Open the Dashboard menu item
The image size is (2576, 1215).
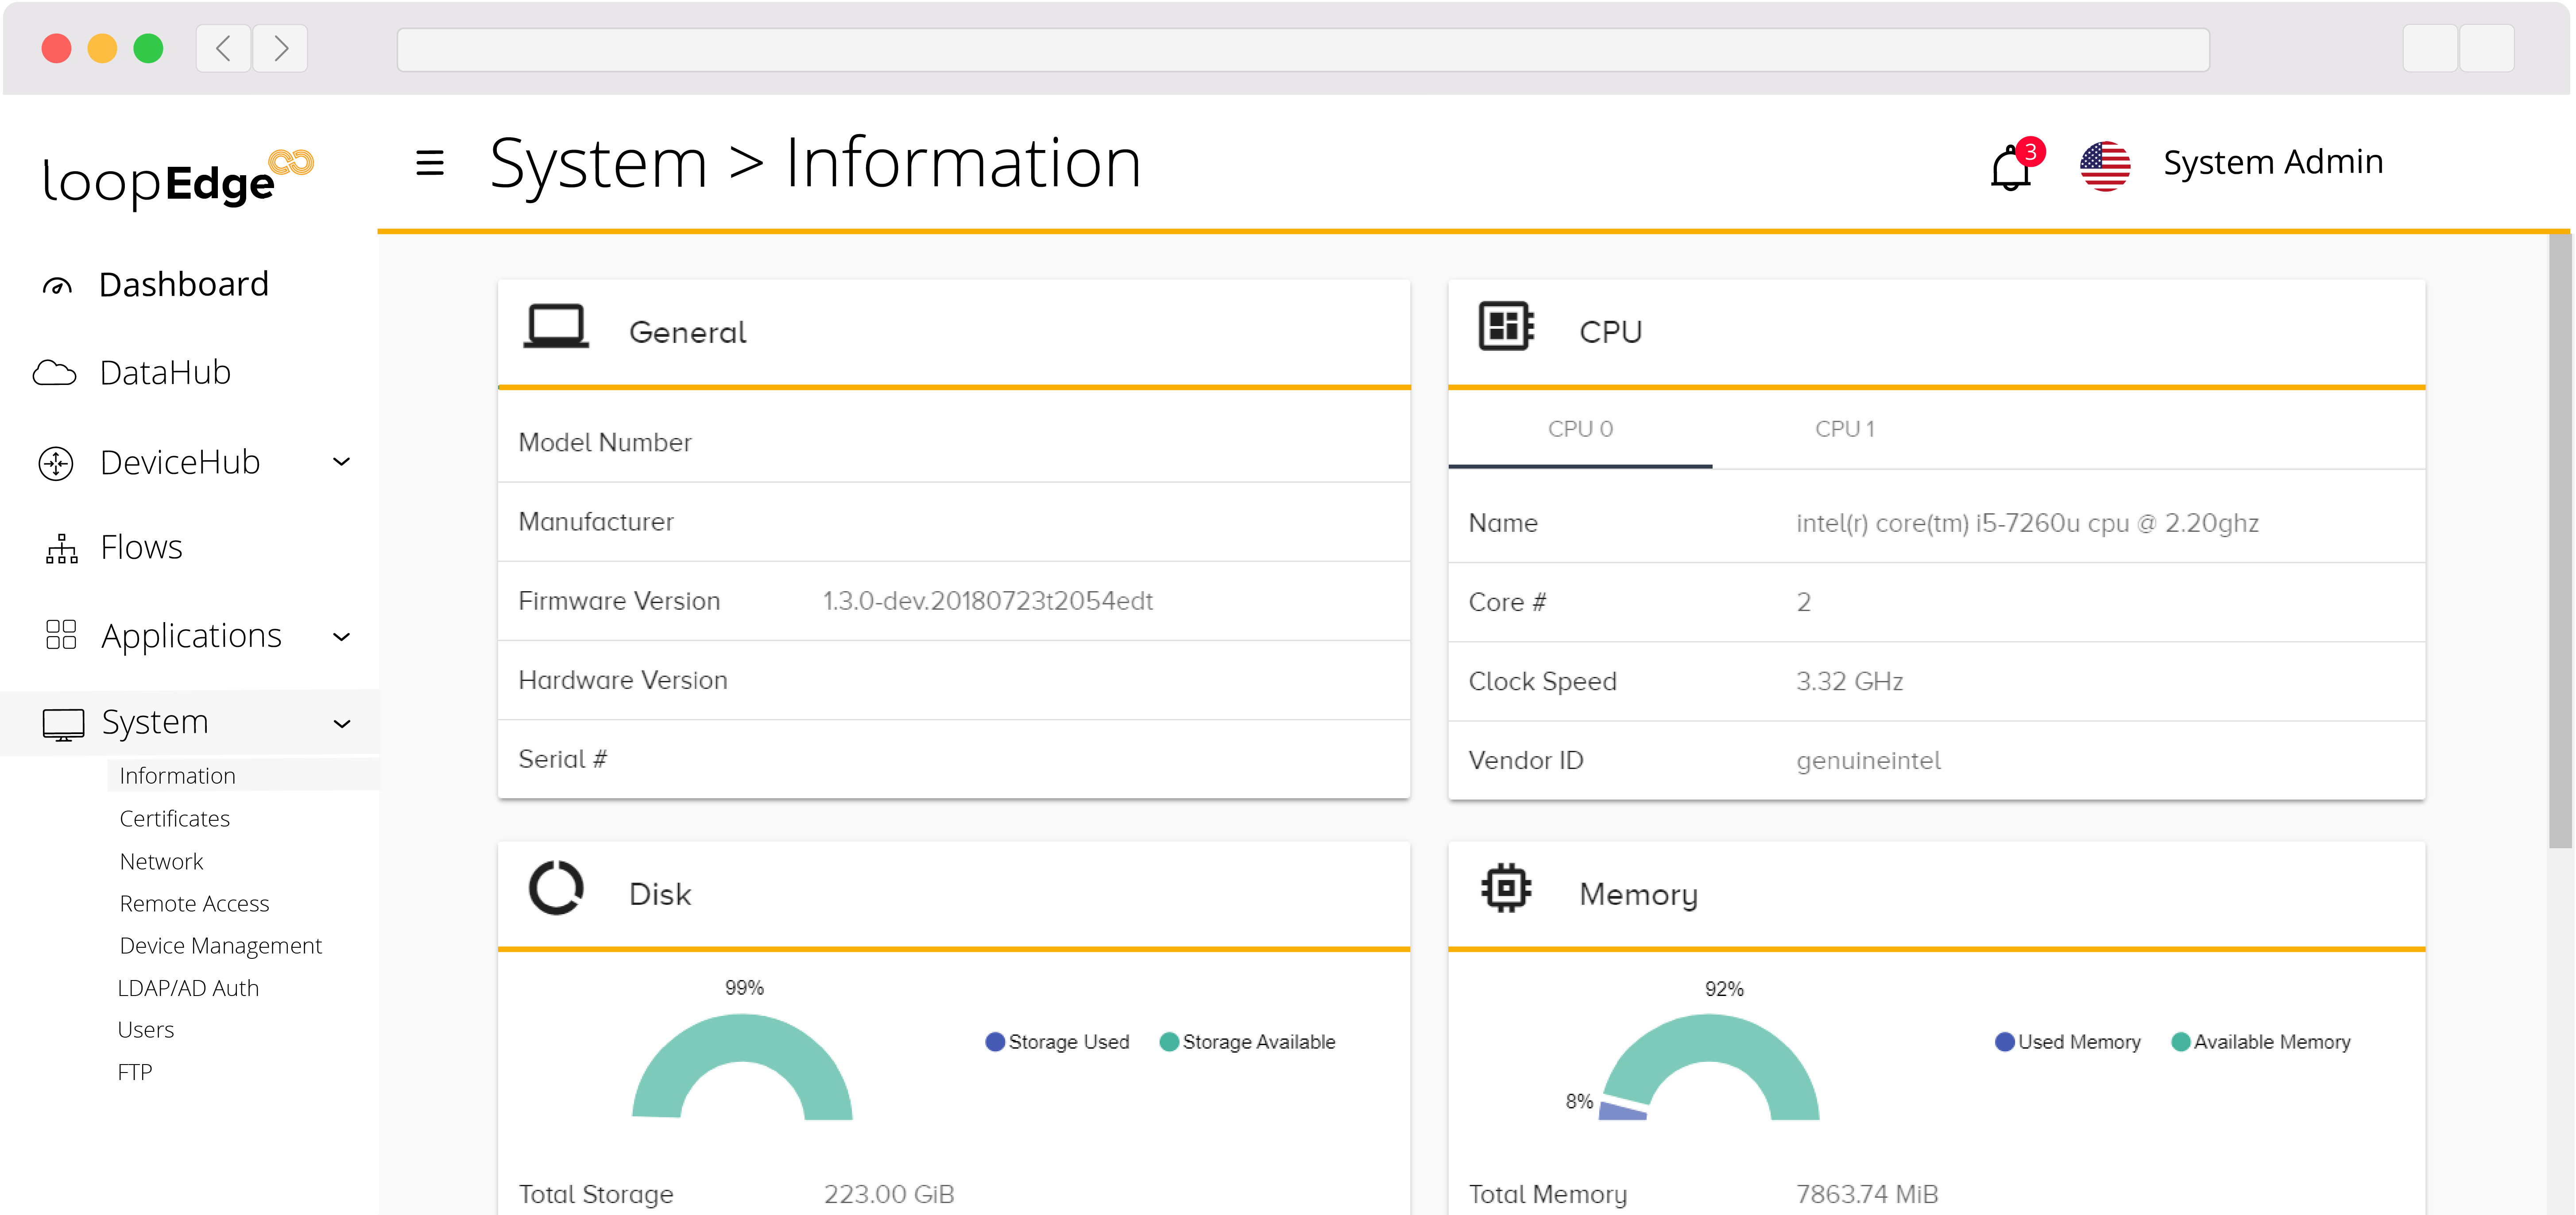[x=184, y=285]
